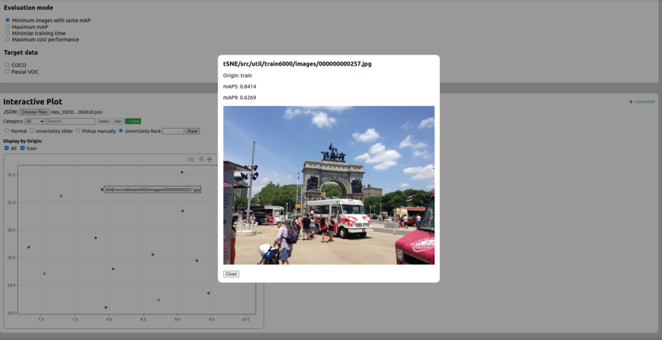
Task: Select the plot zoom magnifier icon
Action: tap(202, 159)
